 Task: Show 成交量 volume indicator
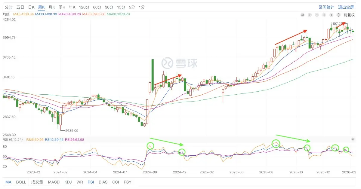37,182
